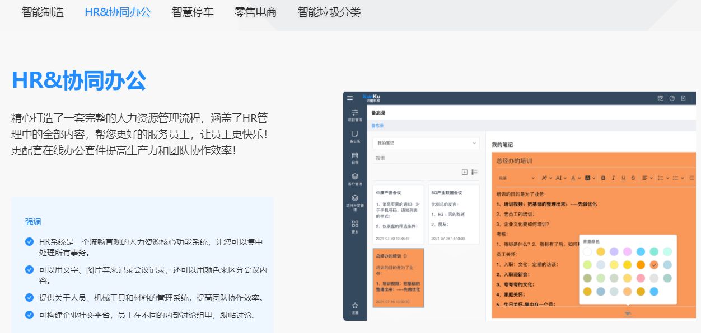Click the 强调 label

click(33, 222)
